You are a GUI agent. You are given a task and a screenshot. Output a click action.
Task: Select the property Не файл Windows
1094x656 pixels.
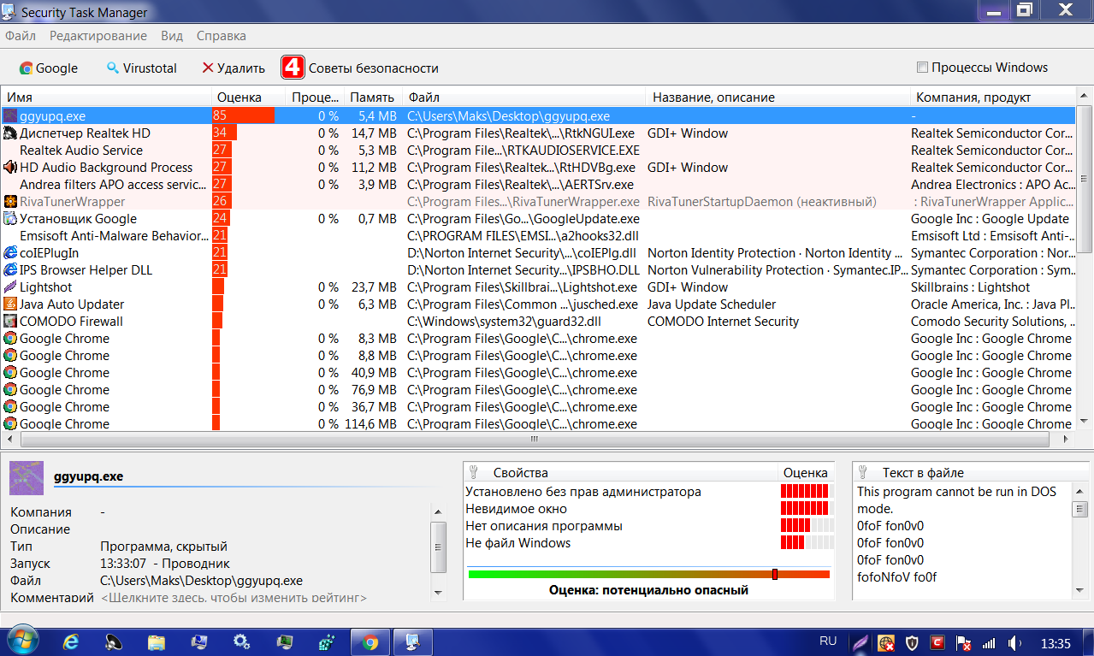[x=517, y=543]
